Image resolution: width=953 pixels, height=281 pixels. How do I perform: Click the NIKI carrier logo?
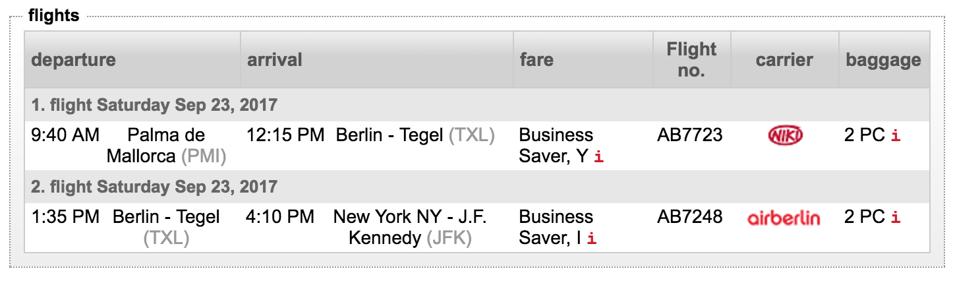click(x=785, y=136)
